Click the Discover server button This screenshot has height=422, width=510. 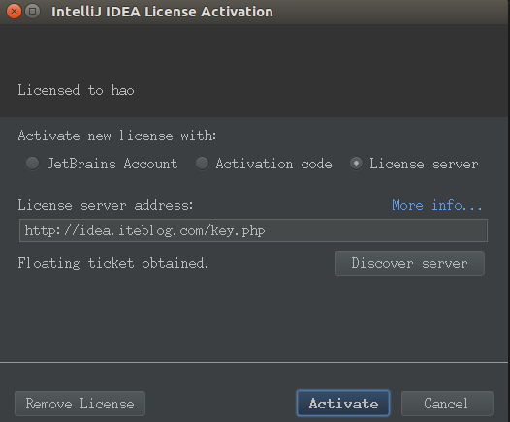pos(410,263)
